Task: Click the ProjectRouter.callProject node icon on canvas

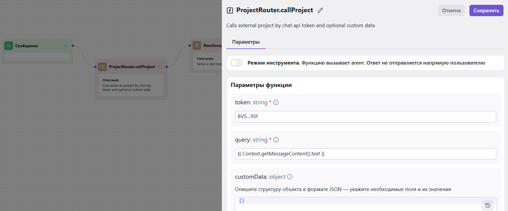Action: pyautogui.click(x=102, y=67)
